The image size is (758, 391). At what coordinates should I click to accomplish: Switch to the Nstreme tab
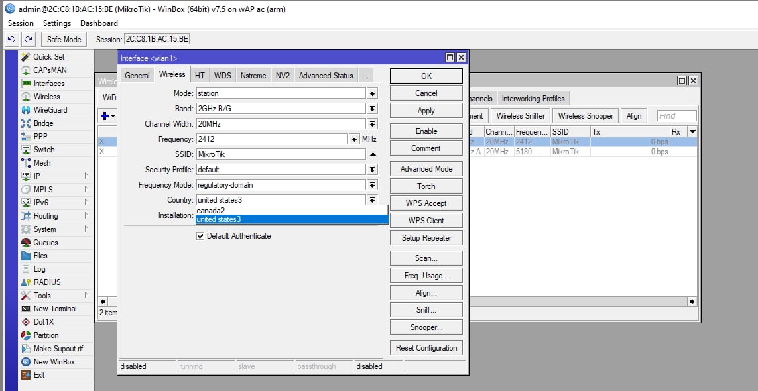coord(253,76)
